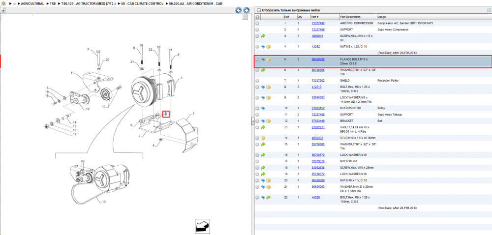
Task: Open 'TS6.125 - AG TRACTOR (MEX) (7/12-)' breadcrumb
Action: (x=89, y=4)
